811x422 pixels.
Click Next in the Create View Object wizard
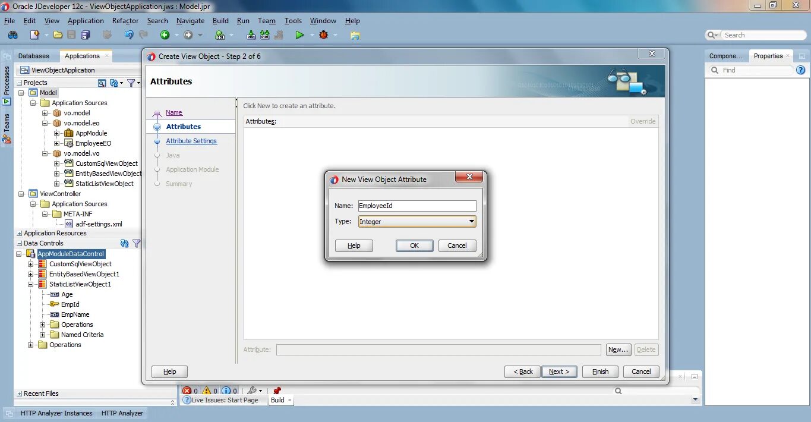click(x=559, y=371)
